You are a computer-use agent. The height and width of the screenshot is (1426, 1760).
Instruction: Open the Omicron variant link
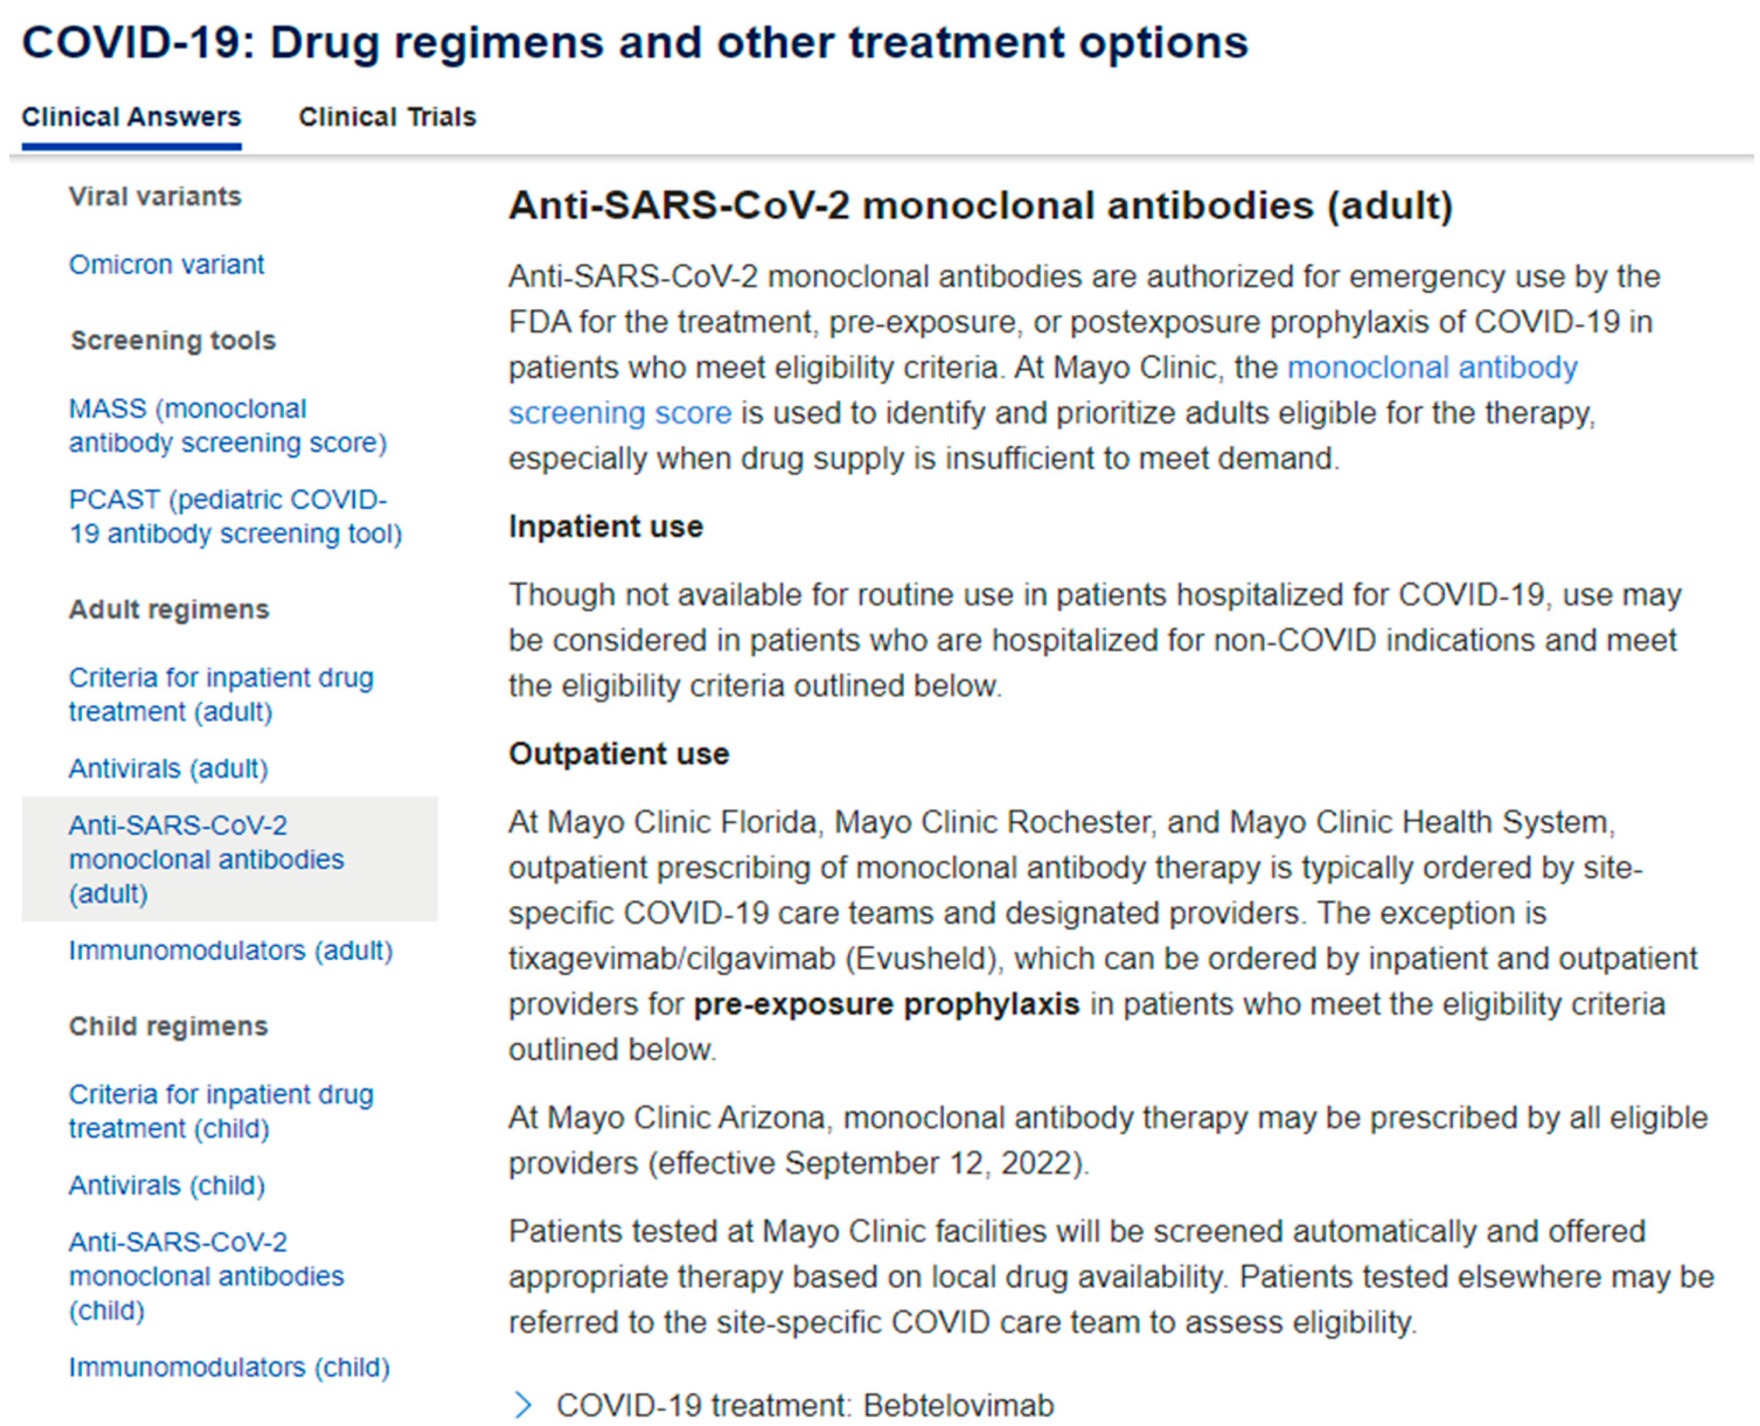(x=166, y=264)
